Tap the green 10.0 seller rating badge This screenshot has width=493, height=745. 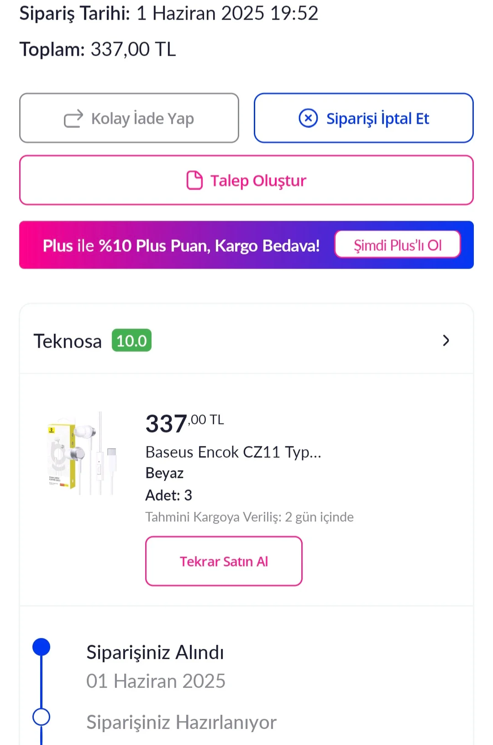pyautogui.click(x=131, y=341)
